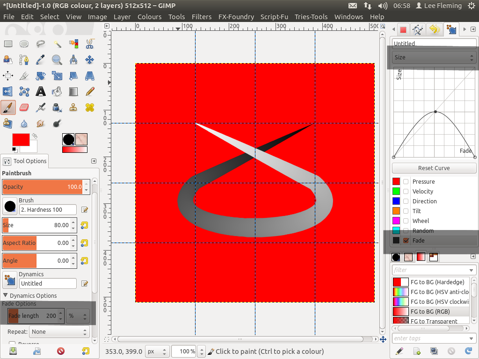Select the Alignment tool

[8, 76]
